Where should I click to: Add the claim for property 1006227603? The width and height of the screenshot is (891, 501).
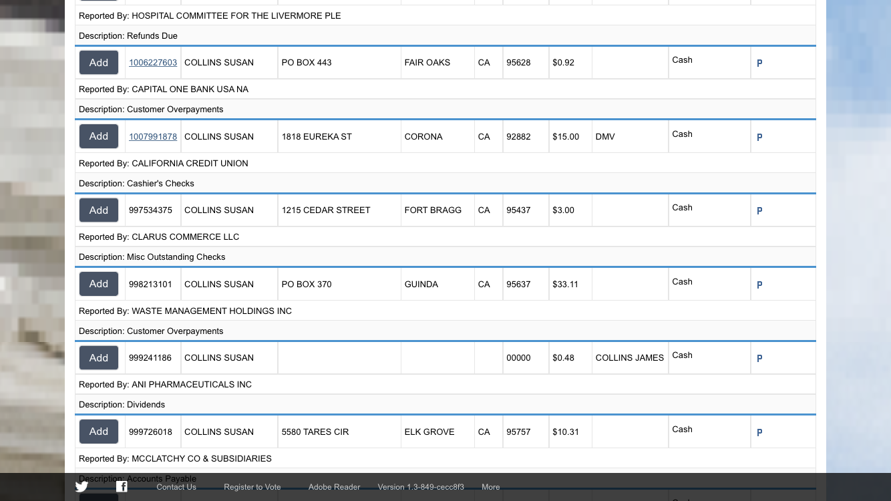point(99,62)
